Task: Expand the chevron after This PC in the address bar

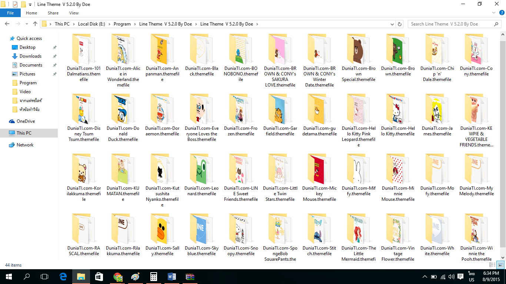Action: tap(73, 24)
